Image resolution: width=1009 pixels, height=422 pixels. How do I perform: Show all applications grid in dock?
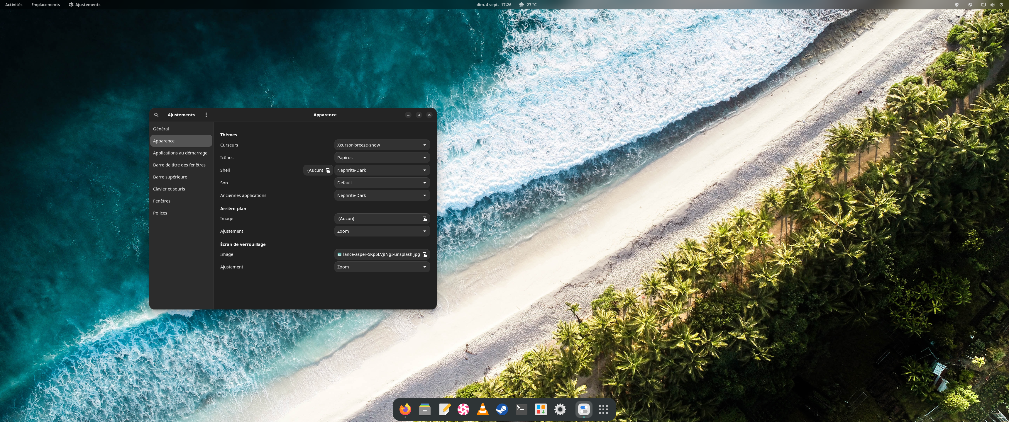tap(603, 409)
